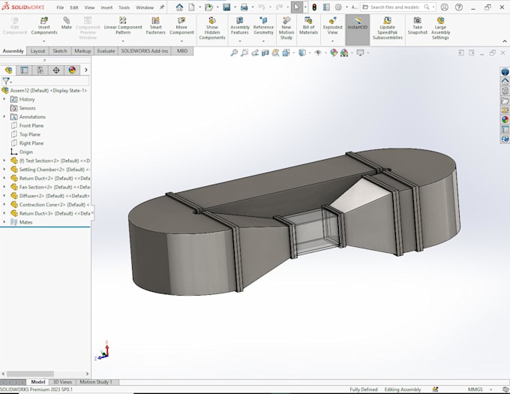510x394 pixels.
Task: Open Assembly Features tool
Action: click(x=240, y=26)
